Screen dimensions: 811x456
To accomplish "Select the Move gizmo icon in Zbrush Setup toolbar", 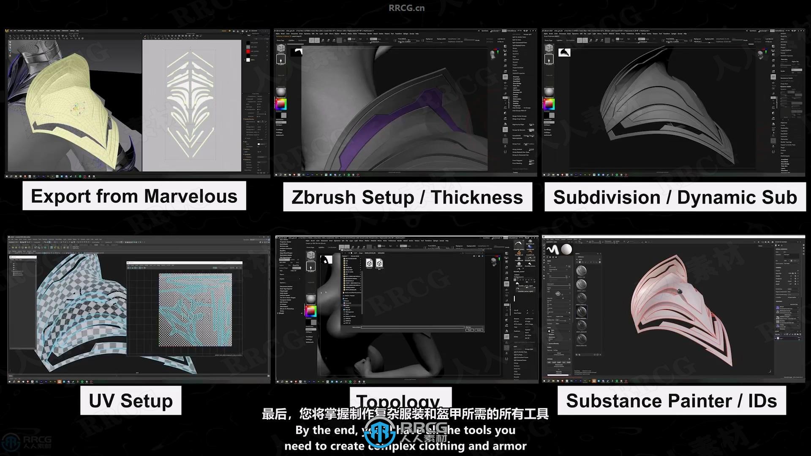I will click(x=323, y=40).
